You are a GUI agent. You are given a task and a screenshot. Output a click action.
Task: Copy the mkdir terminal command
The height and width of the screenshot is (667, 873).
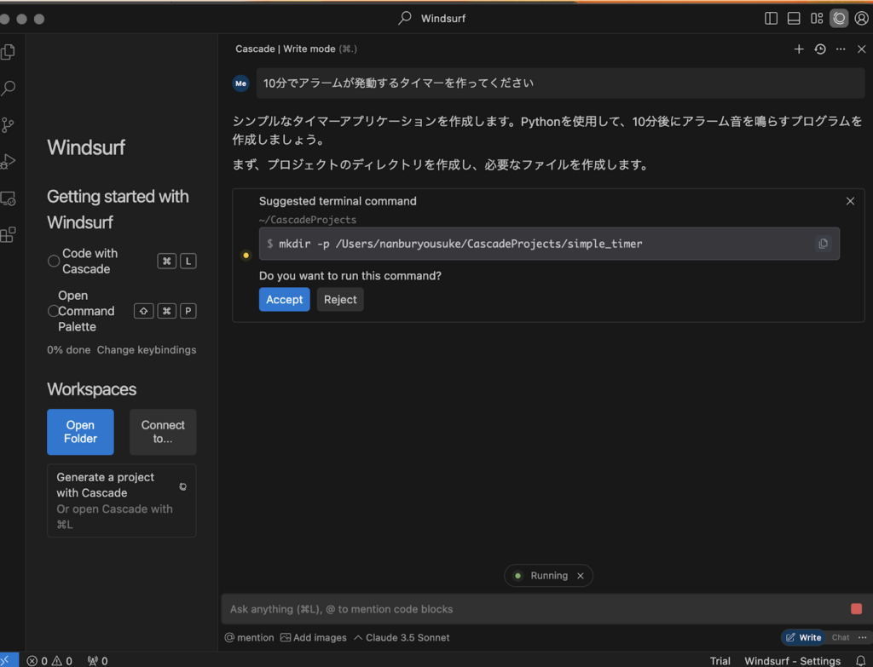tap(823, 243)
